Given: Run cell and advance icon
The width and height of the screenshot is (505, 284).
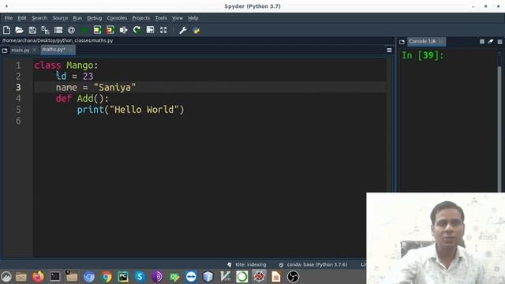Looking at the screenshot, I should pos(110,30).
